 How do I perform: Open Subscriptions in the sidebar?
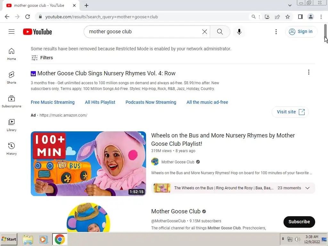12,102
